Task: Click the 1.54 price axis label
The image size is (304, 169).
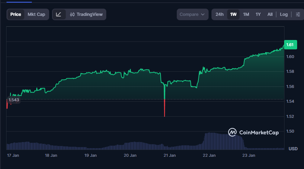Action: click(x=290, y=101)
